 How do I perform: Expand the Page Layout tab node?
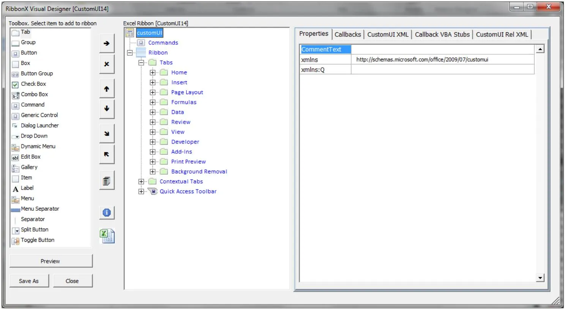coord(153,92)
